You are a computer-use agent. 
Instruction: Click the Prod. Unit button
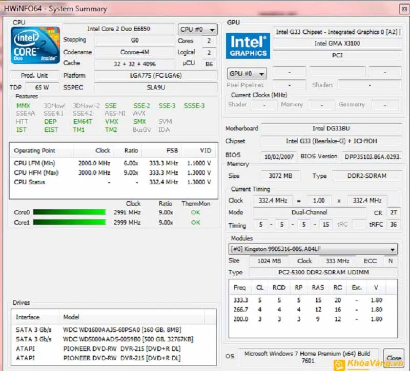click(34, 75)
